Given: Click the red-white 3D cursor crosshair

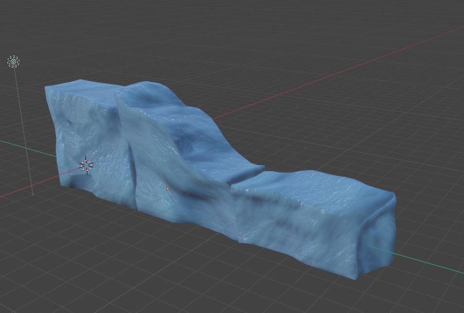Looking at the screenshot, I should tap(86, 165).
